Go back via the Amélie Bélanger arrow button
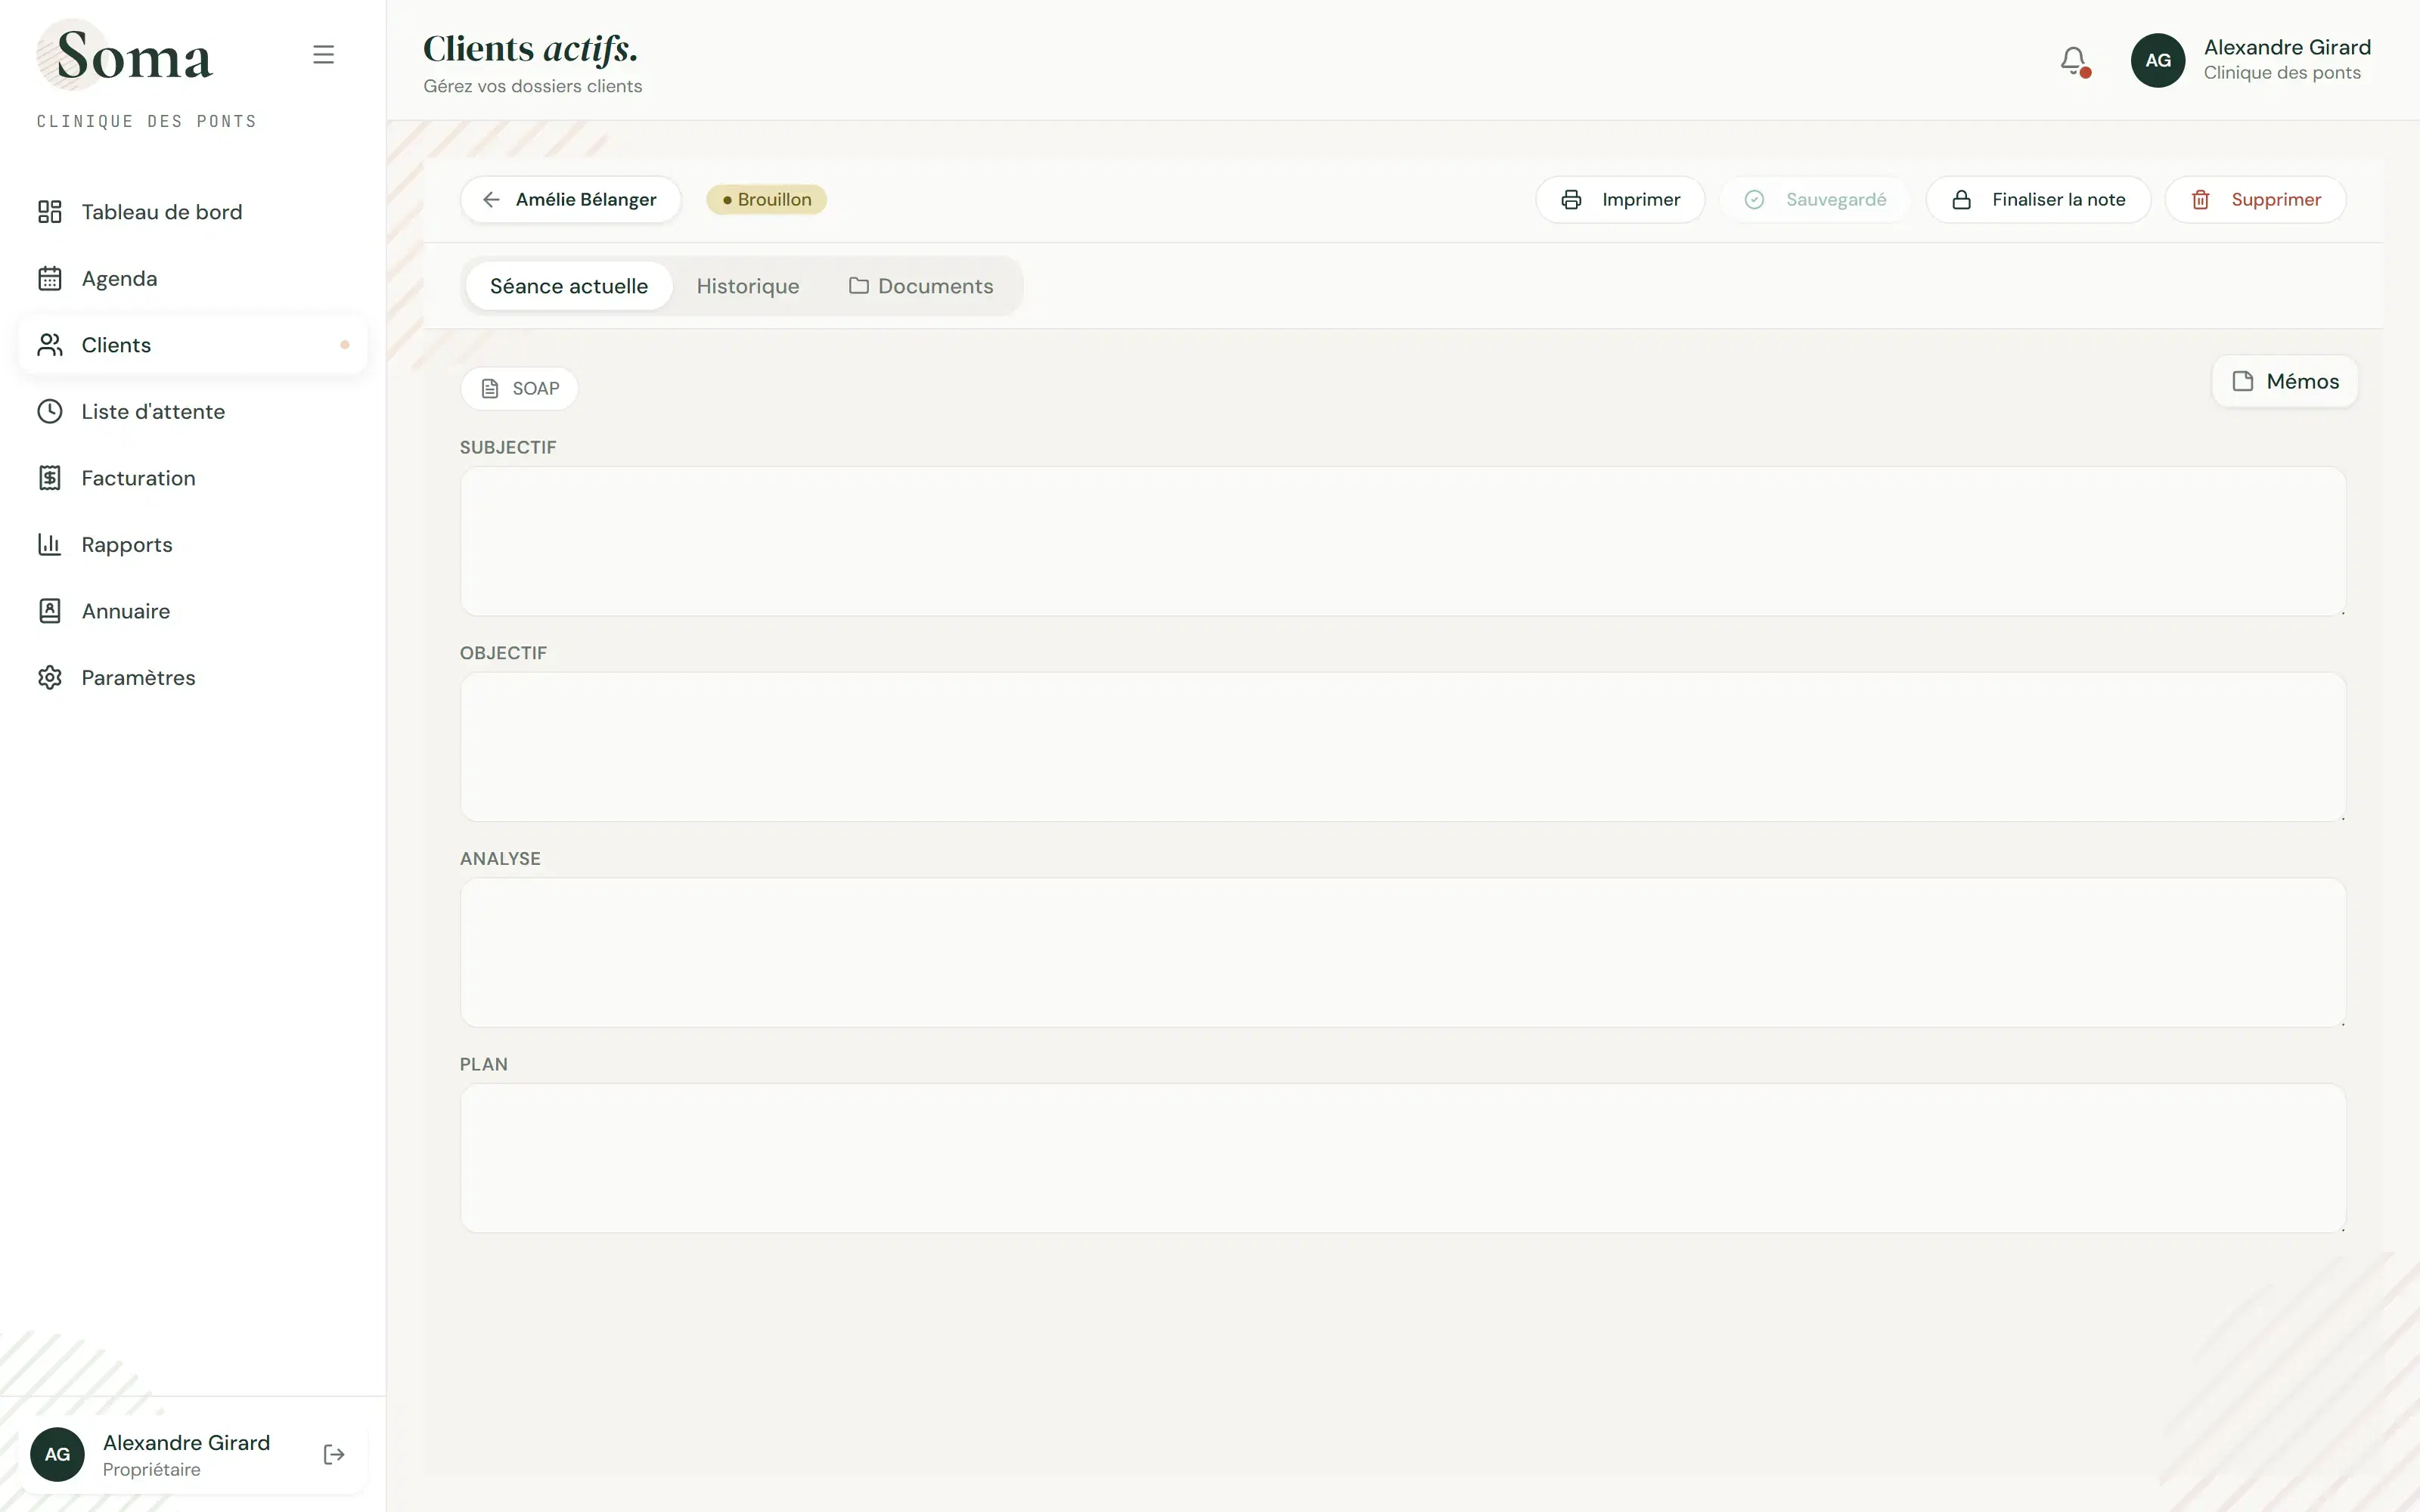This screenshot has width=2420, height=1512. pyautogui.click(x=571, y=200)
